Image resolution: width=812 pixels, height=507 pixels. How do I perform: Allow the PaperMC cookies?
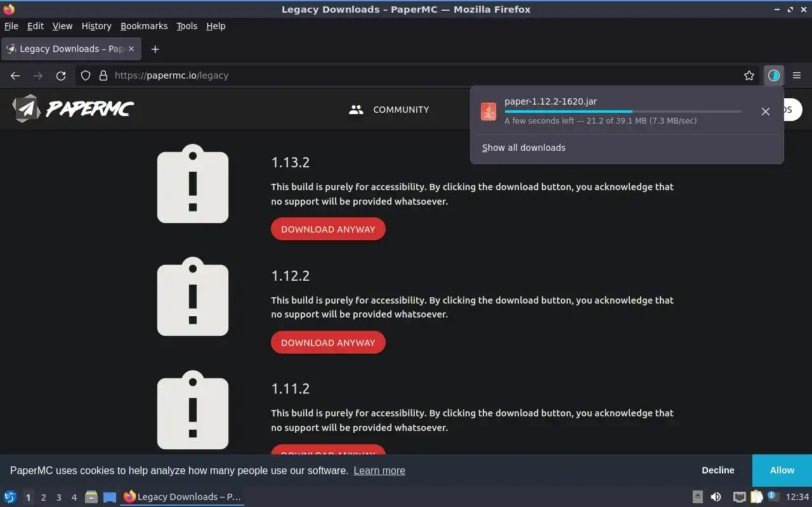click(782, 470)
